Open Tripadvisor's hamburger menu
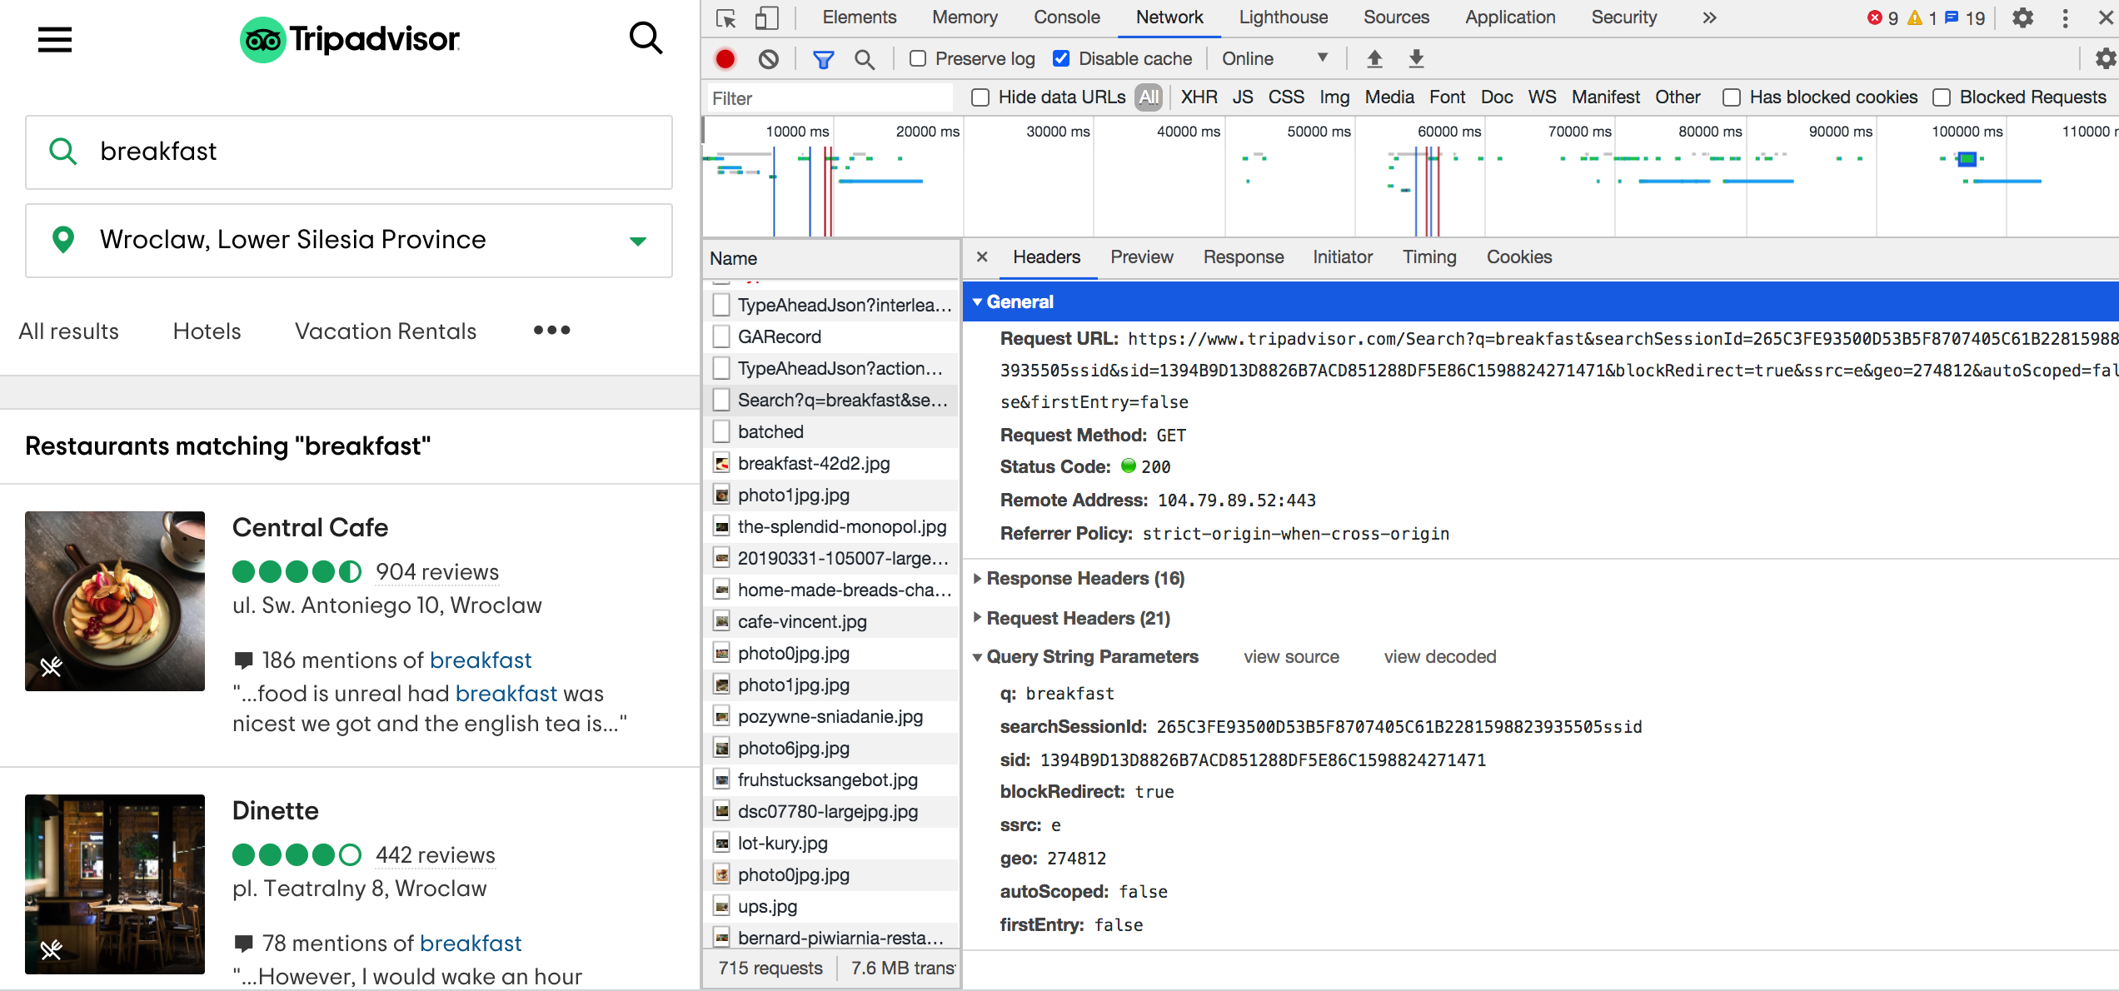This screenshot has height=991, width=2119. pyautogui.click(x=54, y=39)
